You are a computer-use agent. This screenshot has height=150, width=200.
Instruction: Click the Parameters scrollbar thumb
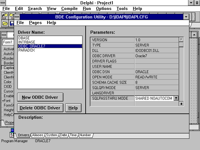click(x=181, y=45)
